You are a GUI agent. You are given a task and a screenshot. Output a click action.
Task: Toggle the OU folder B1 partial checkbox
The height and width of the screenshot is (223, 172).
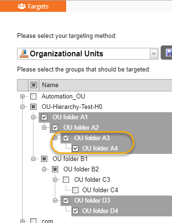[x=44, y=159]
